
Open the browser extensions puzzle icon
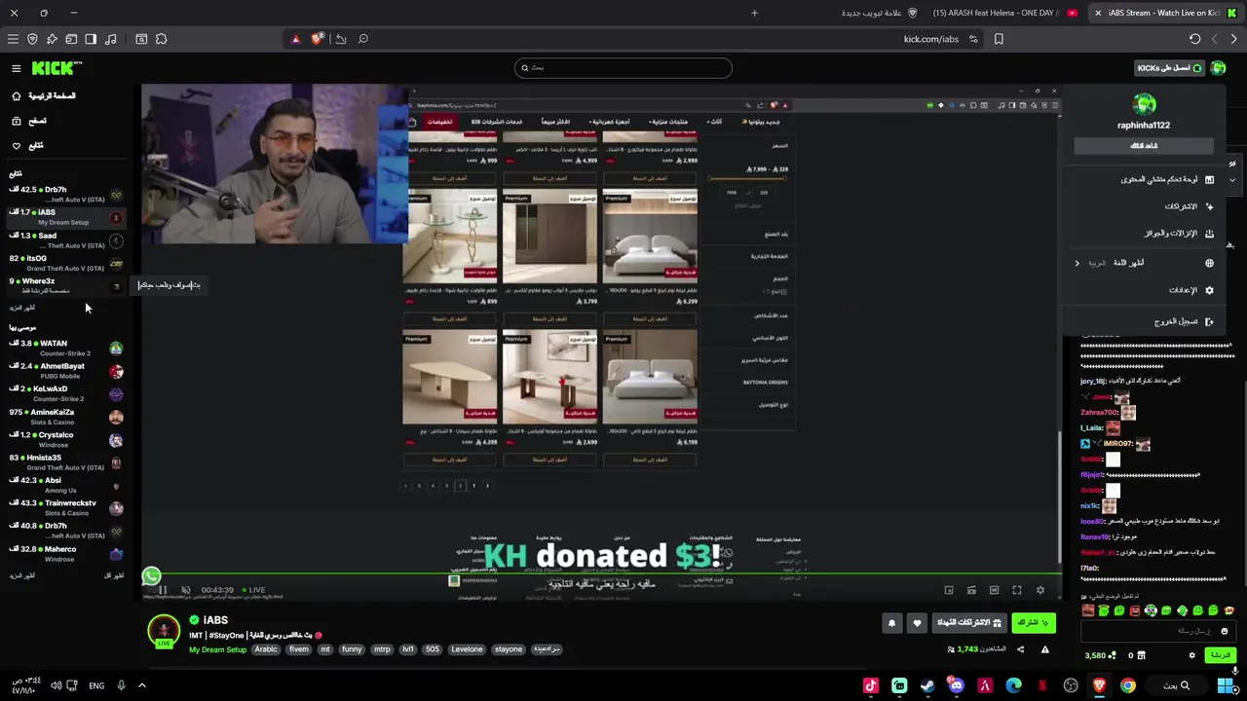(161, 39)
